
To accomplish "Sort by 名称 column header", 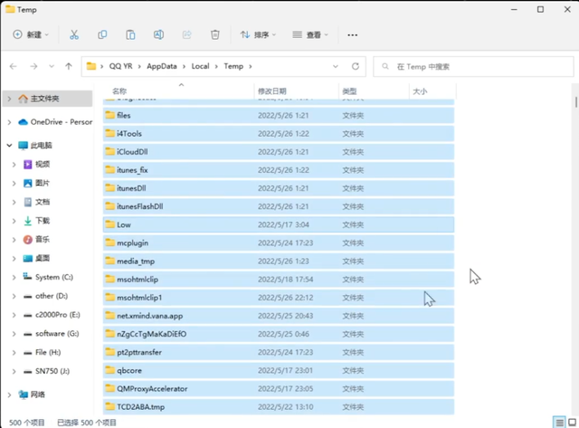I will click(119, 91).
